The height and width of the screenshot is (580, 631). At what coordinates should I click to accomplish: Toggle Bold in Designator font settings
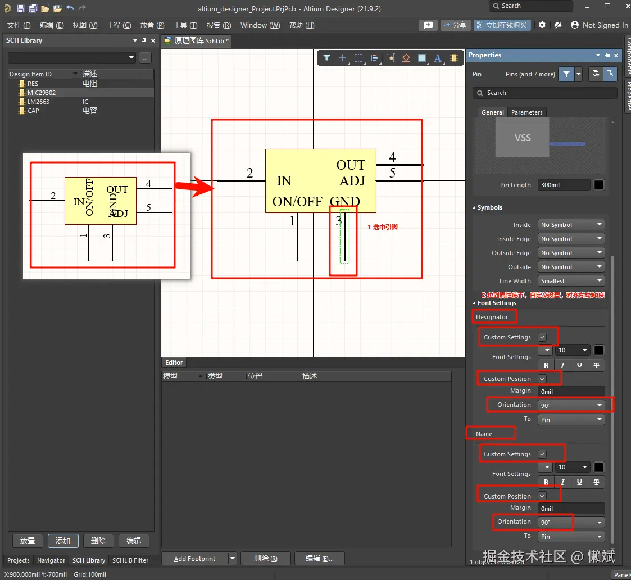pyautogui.click(x=546, y=365)
